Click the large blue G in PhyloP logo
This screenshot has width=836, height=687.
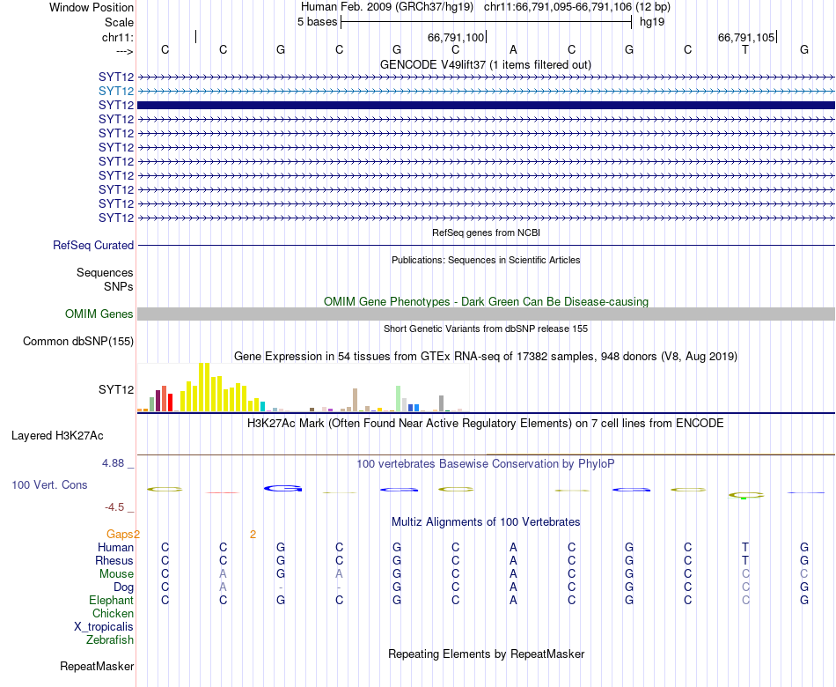pyautogui.click(x=283, y=489)
